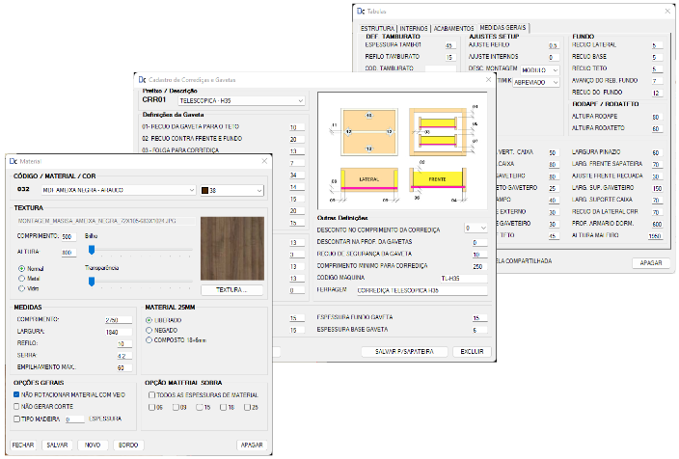
Task: Check the 06 thickness checkbox
Action: [151, 407]
